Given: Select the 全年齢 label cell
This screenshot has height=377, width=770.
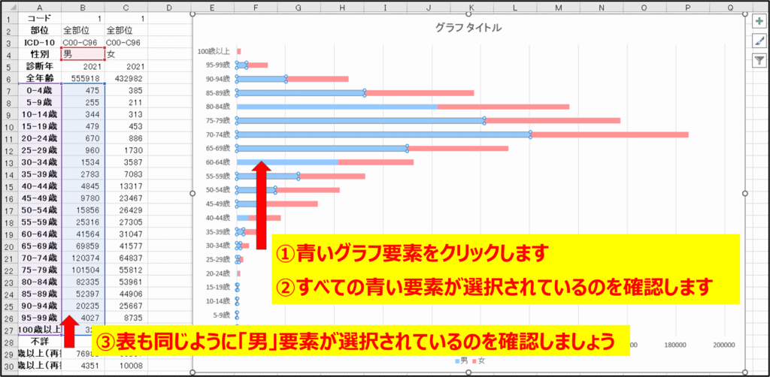Looking at the screenshot, I should (38, 79).
